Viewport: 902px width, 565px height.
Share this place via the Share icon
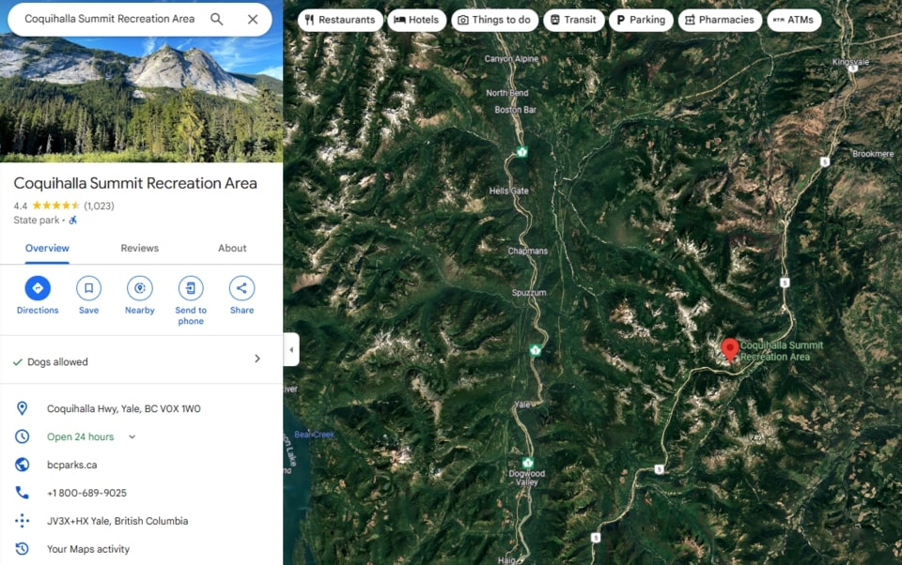coord(241,288)
